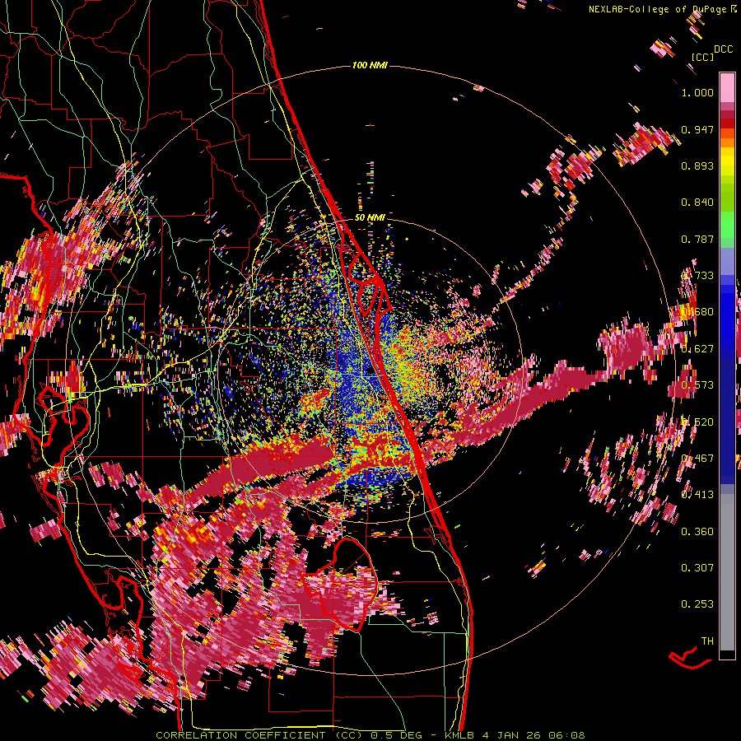741x741 pixels.
Task: Select the 0.573 scale value
Action: pyautogui.click(x=697, y=385)
